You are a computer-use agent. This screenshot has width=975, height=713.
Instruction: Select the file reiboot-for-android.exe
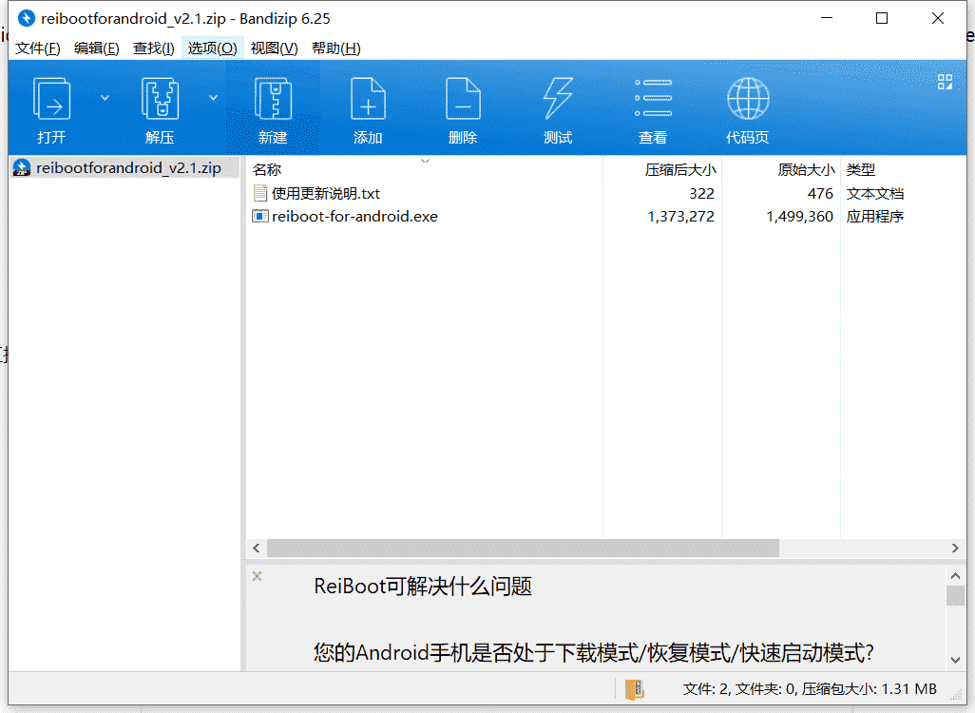tap(354, 217)
